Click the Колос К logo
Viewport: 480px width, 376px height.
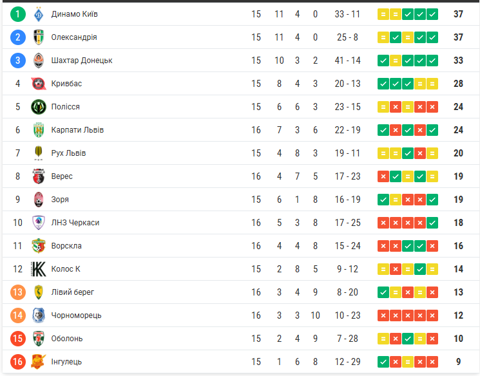coord(39,269)
